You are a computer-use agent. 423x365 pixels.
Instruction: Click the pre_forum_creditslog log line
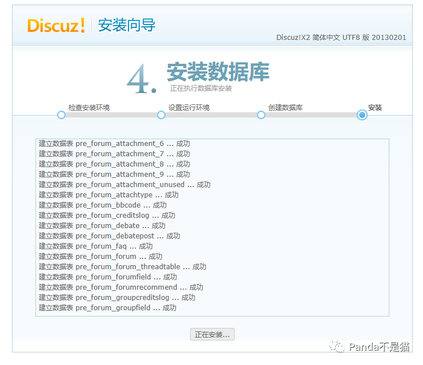tap(107, 215)
